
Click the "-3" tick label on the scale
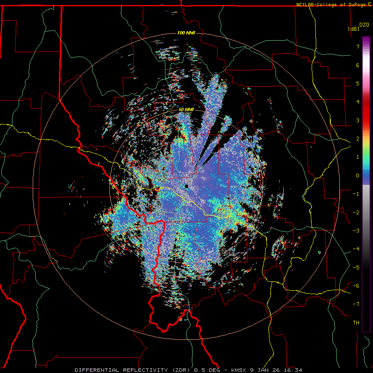[x=356, y=231]
